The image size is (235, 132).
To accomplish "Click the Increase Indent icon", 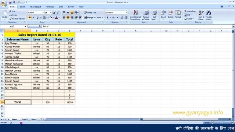I will 80,18.
